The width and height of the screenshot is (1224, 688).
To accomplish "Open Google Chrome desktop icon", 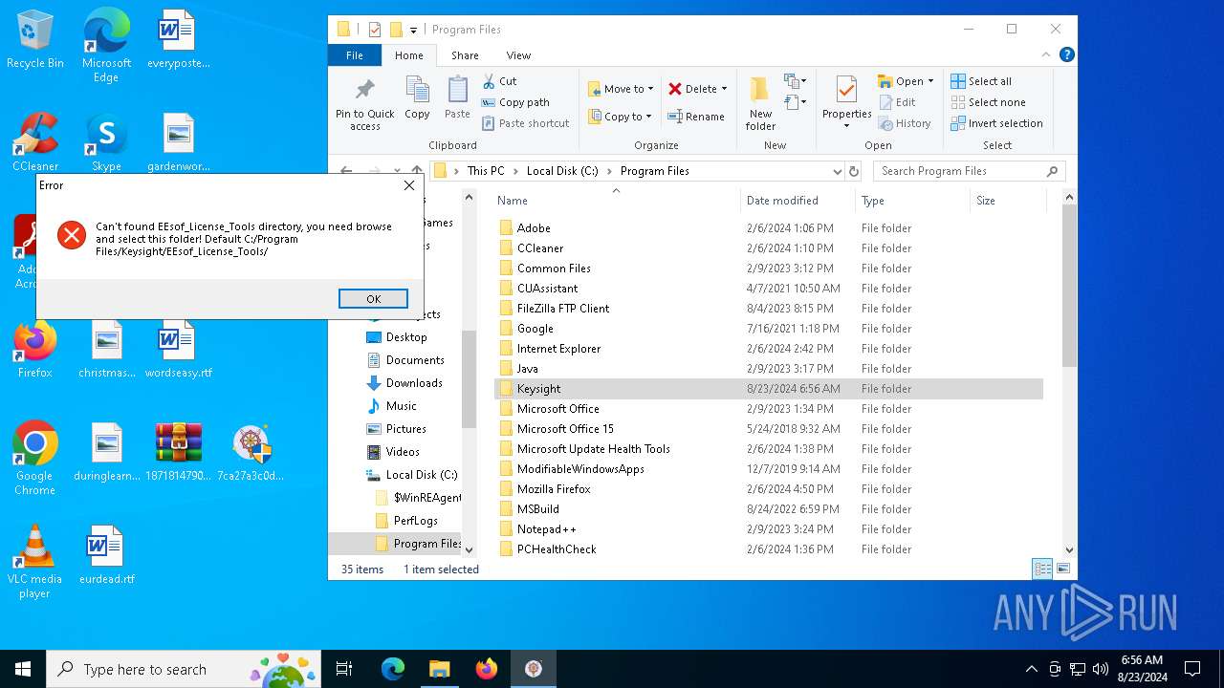I will pos(34,459).
